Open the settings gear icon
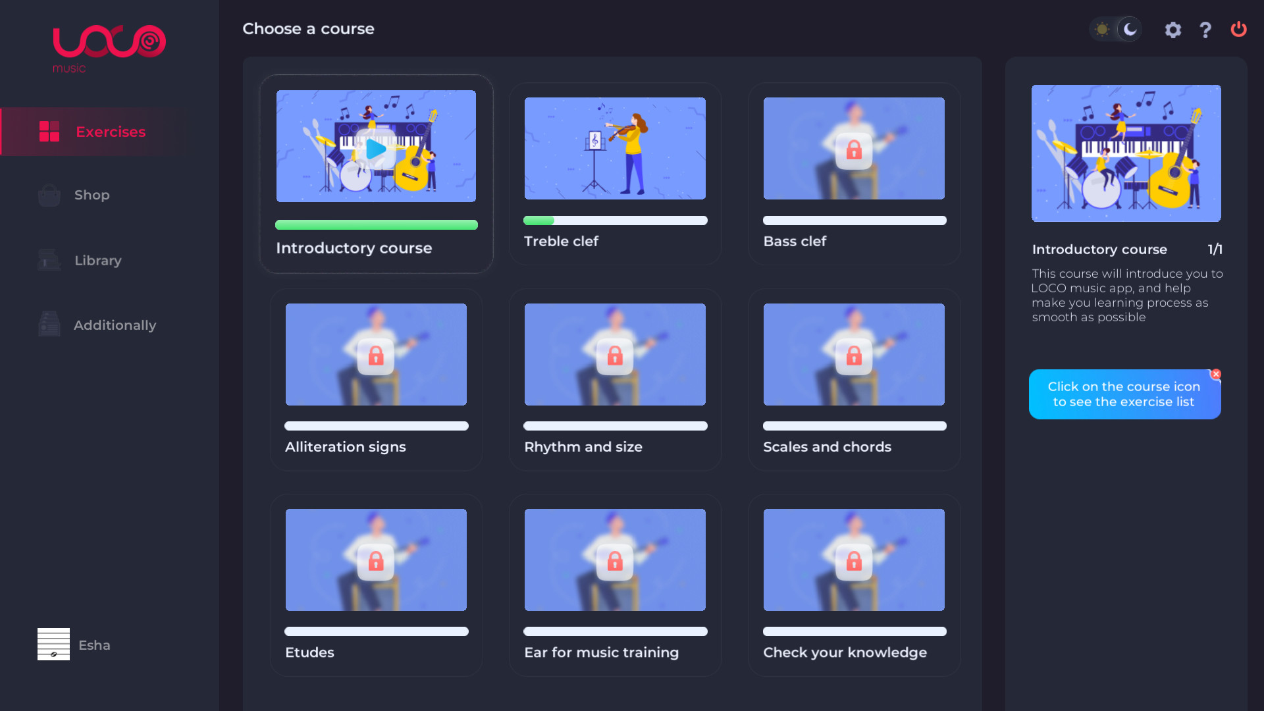The height and width of the screenshot is (711, 1264). coord(1172,30)
